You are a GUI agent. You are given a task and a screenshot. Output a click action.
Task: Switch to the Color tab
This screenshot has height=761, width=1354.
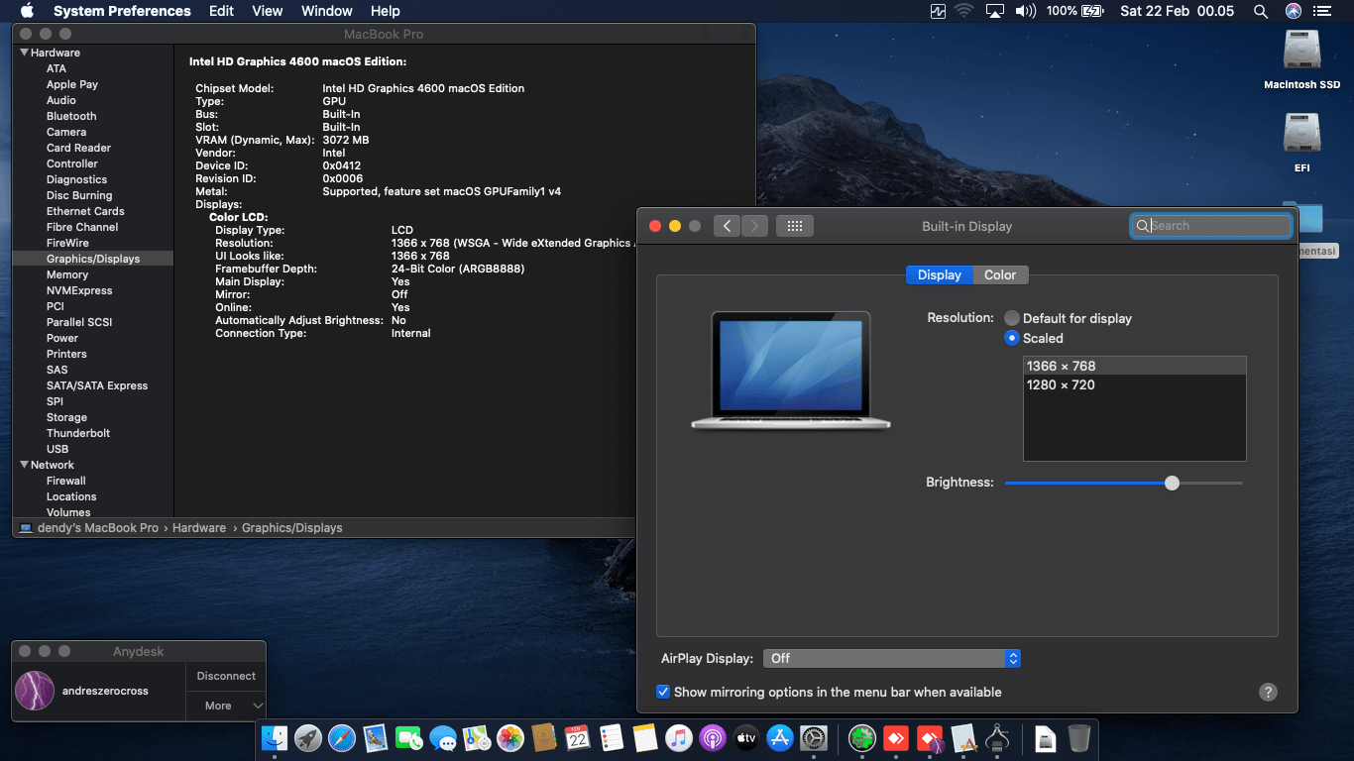(1000, 274)
